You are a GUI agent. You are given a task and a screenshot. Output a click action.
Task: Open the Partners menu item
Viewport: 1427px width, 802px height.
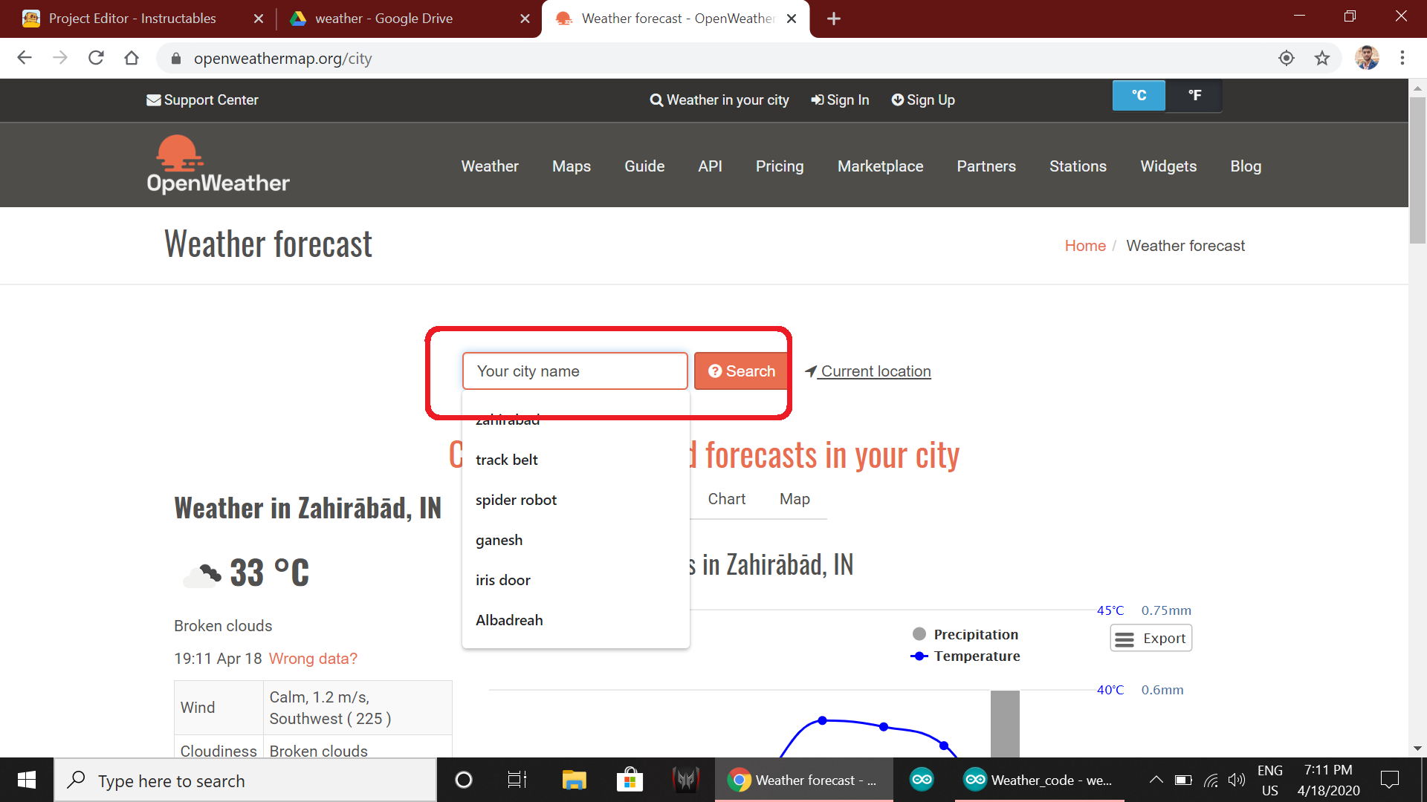point(986,166)
